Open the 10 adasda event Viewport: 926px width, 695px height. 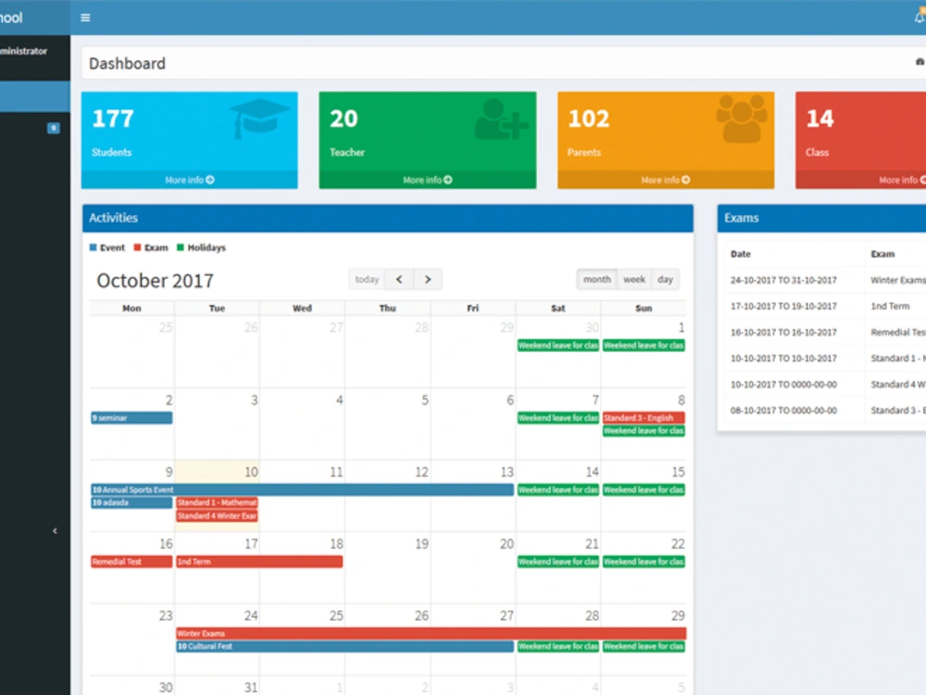(x=131, y=503)
